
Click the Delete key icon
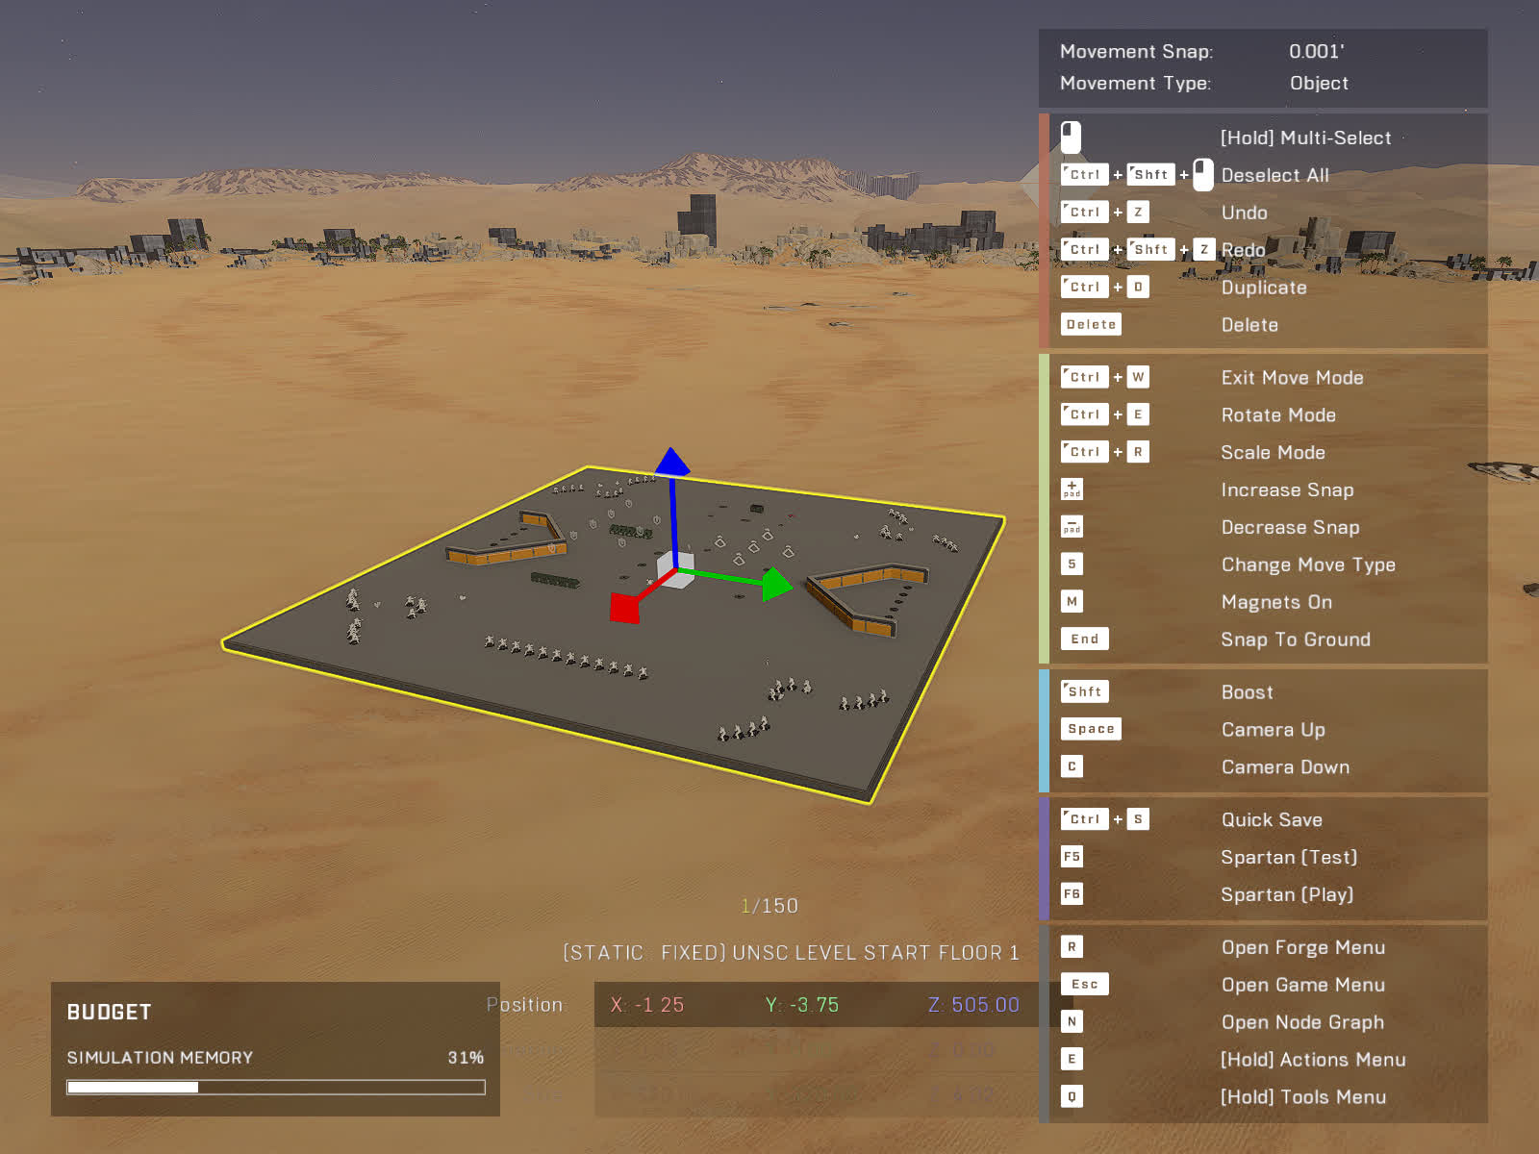1091,324
